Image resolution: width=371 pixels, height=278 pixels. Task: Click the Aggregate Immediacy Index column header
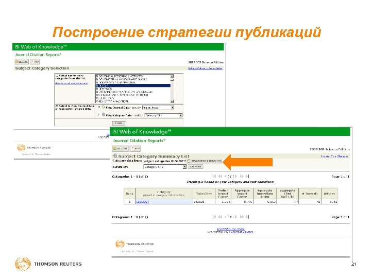(x=265, y=194)
